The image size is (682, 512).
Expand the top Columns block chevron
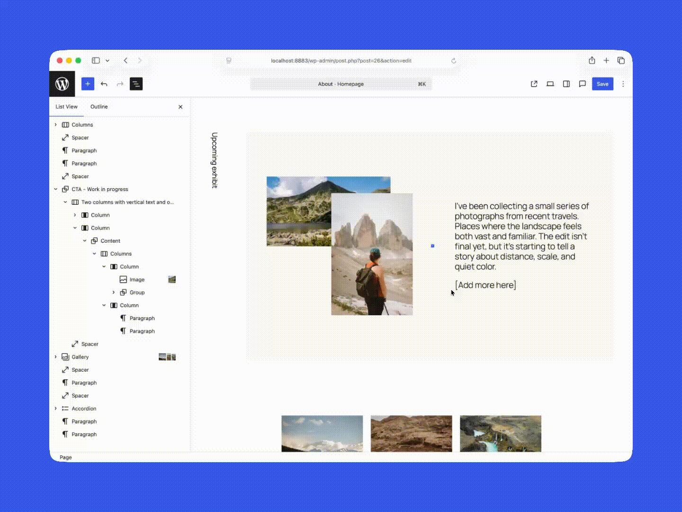(56, 124)
